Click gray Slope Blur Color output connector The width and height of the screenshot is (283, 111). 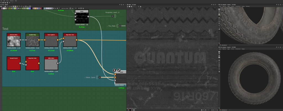tap(76, 40)
